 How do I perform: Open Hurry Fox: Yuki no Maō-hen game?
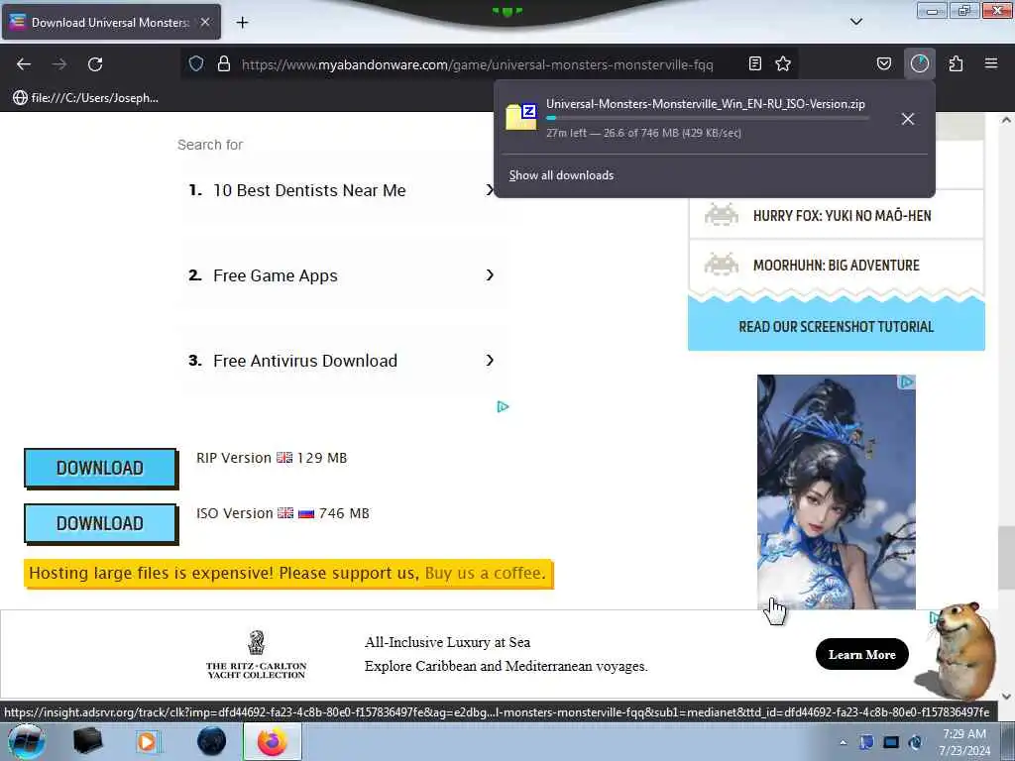842,215
